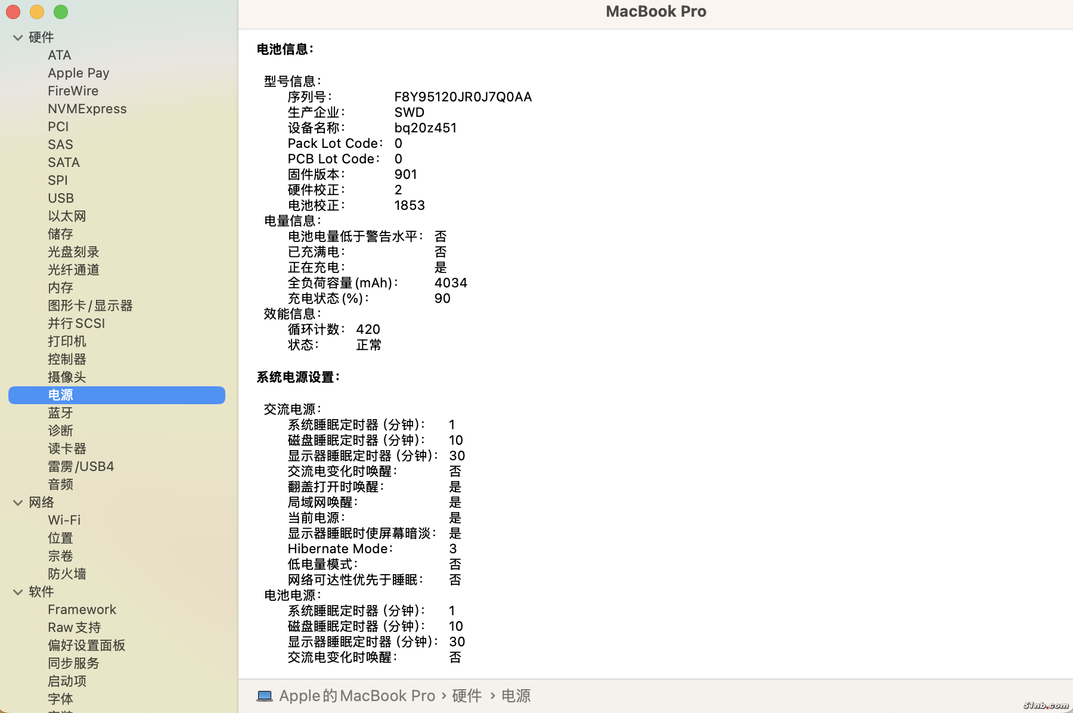Select USB in the hardware list

click(x=61, y=198)
